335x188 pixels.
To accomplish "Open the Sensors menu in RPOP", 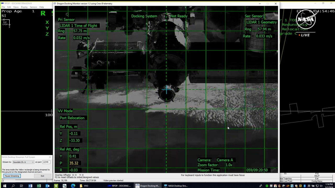I will tap(33, 7).
